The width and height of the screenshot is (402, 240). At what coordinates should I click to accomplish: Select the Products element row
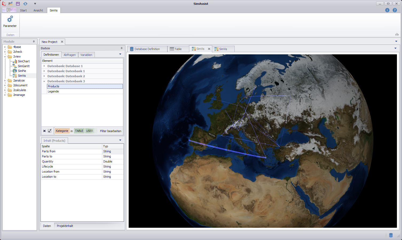(x=85, y=86)
